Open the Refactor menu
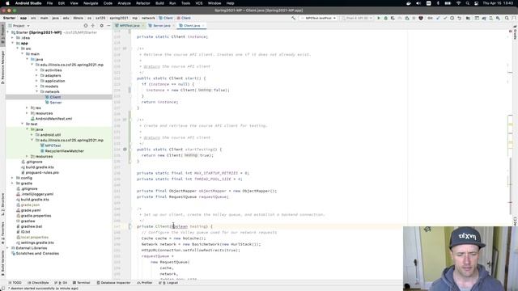 [143, 3]
